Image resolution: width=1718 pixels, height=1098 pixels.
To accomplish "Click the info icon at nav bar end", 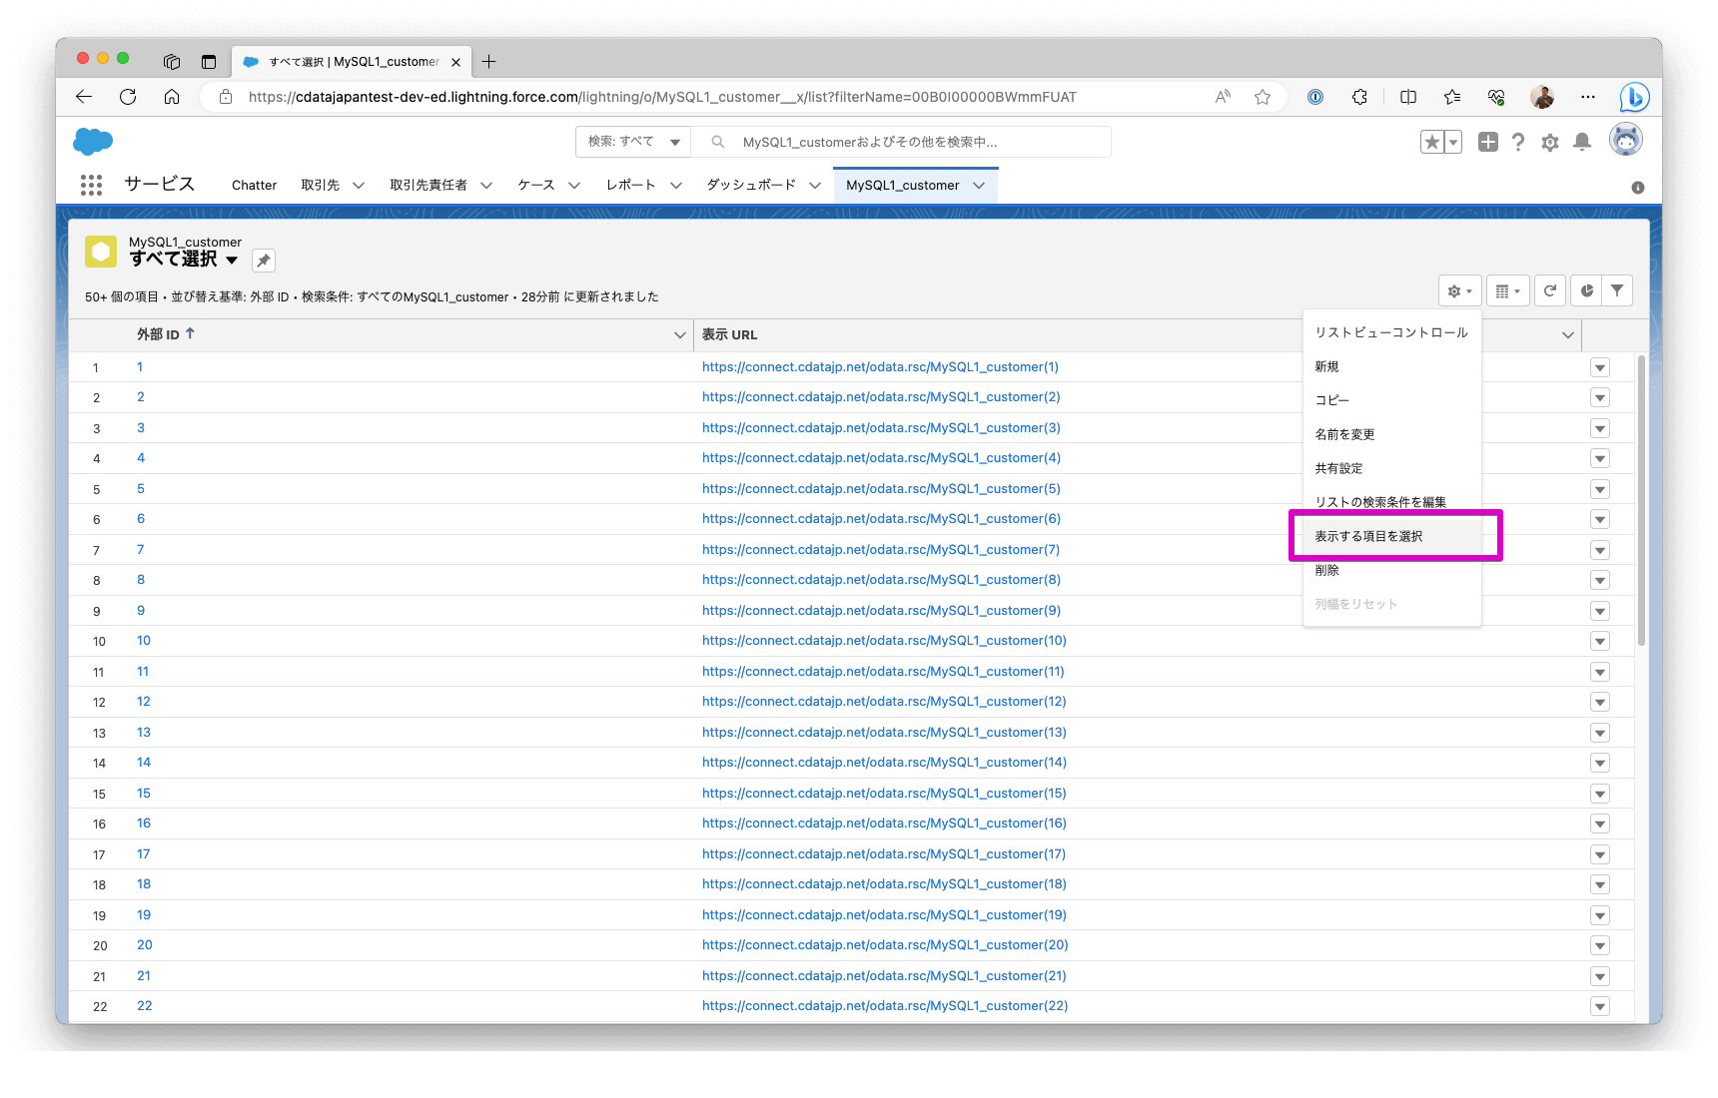I will (1638, 188).
